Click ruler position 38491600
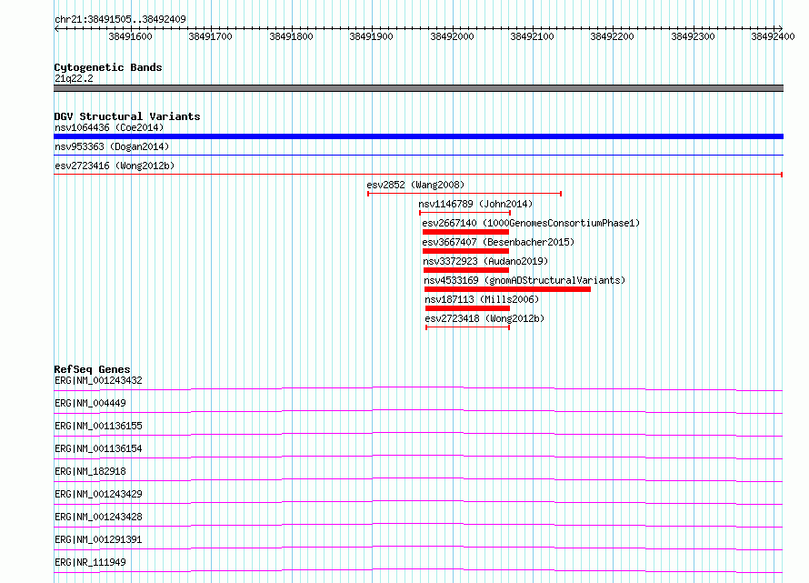Screen dimensions: 809x583 (x=131, y=36)
